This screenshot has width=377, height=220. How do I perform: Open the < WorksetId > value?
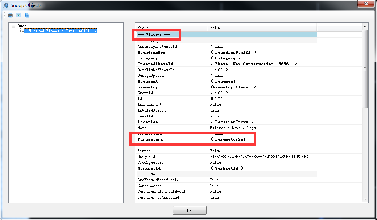click(x=227, y=168)
